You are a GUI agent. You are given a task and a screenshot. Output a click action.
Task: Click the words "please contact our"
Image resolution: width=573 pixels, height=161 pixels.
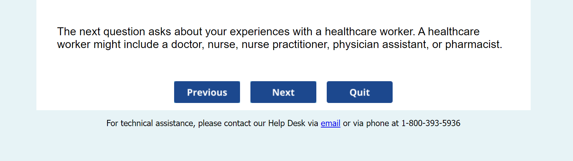232,123
